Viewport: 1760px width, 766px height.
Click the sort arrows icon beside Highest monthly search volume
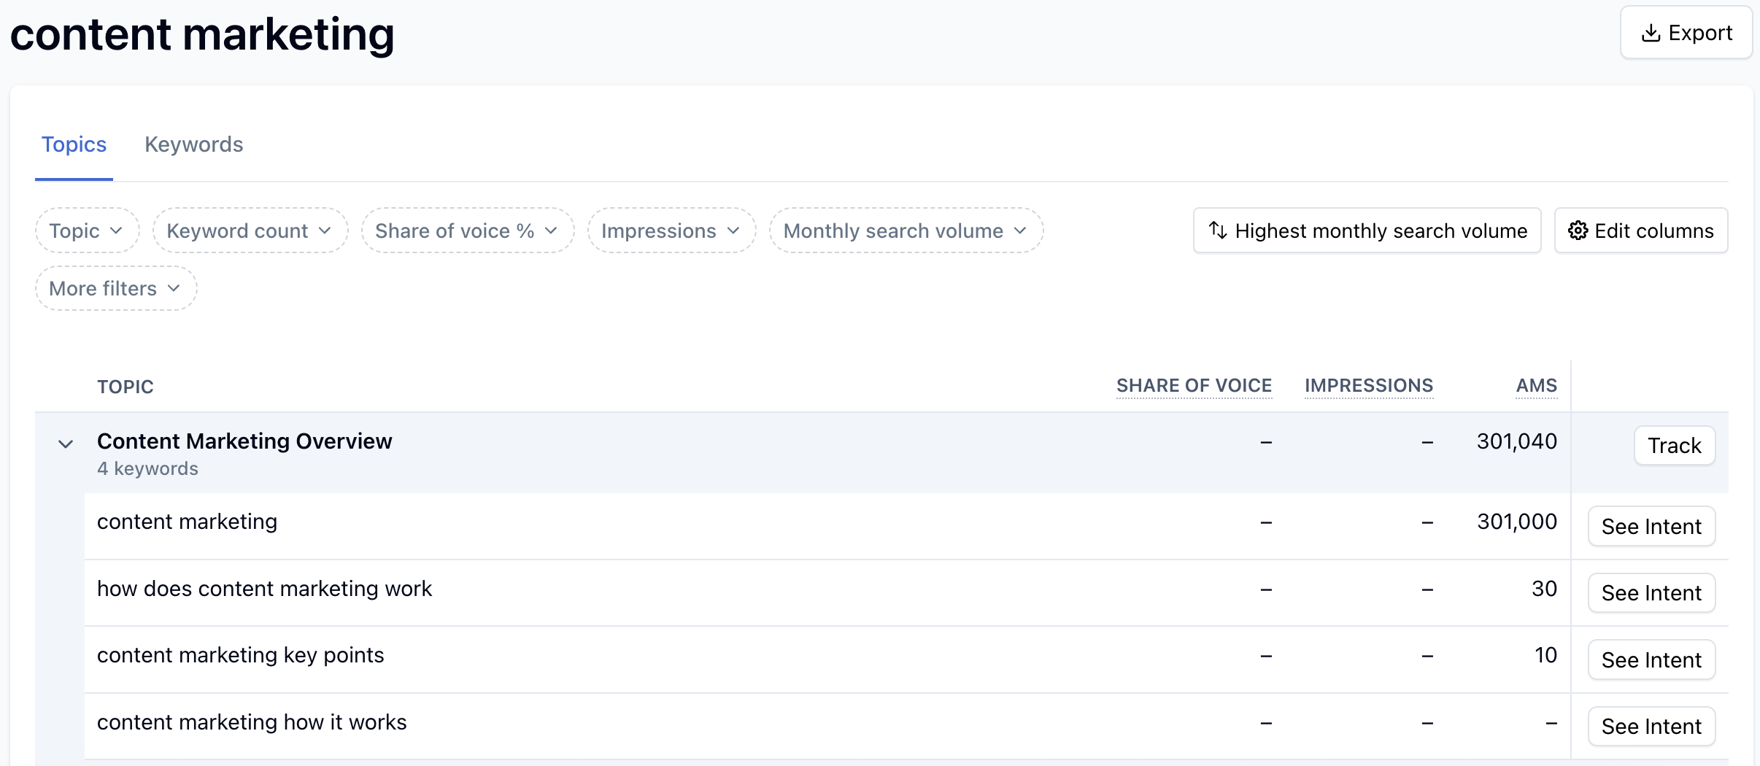tap(1217, 231)
